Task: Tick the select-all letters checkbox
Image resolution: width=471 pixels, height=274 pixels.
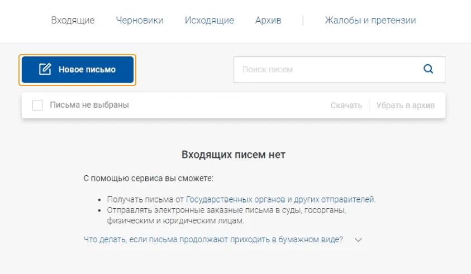Action: (x=37, y=105)
